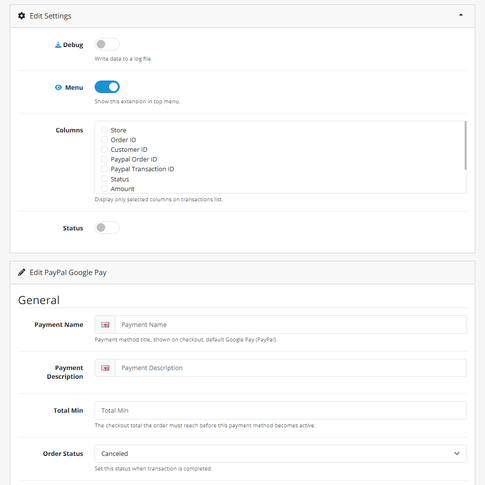Click inside the Payment Name field

tap(291, 324)
